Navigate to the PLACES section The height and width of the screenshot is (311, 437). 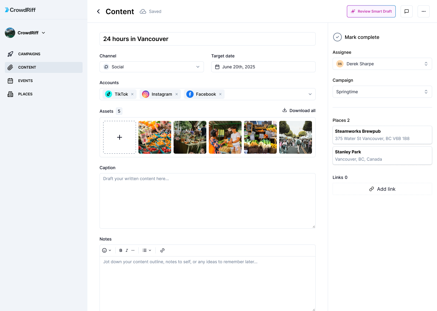(x=25, y=94)
